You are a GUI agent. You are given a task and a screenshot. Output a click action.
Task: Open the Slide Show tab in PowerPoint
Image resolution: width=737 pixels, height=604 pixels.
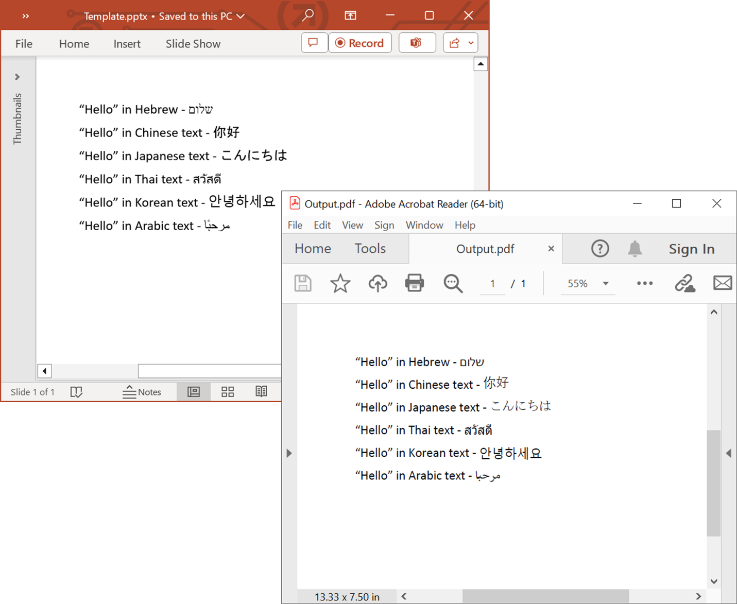pyautogui.click(x=193, y=44)
